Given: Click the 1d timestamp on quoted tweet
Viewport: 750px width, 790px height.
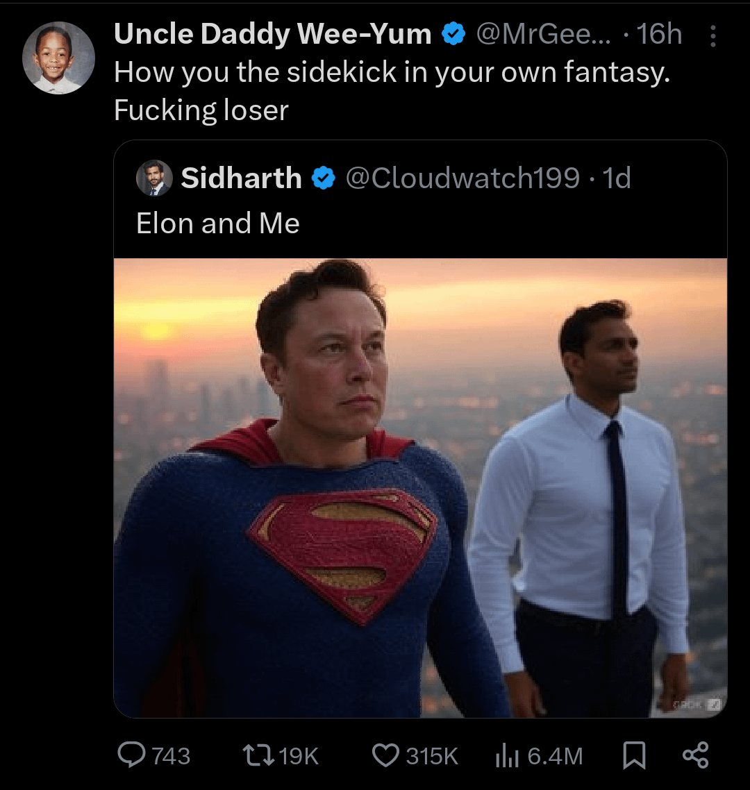Looking at the screenshot, I should tap(617, 178).
